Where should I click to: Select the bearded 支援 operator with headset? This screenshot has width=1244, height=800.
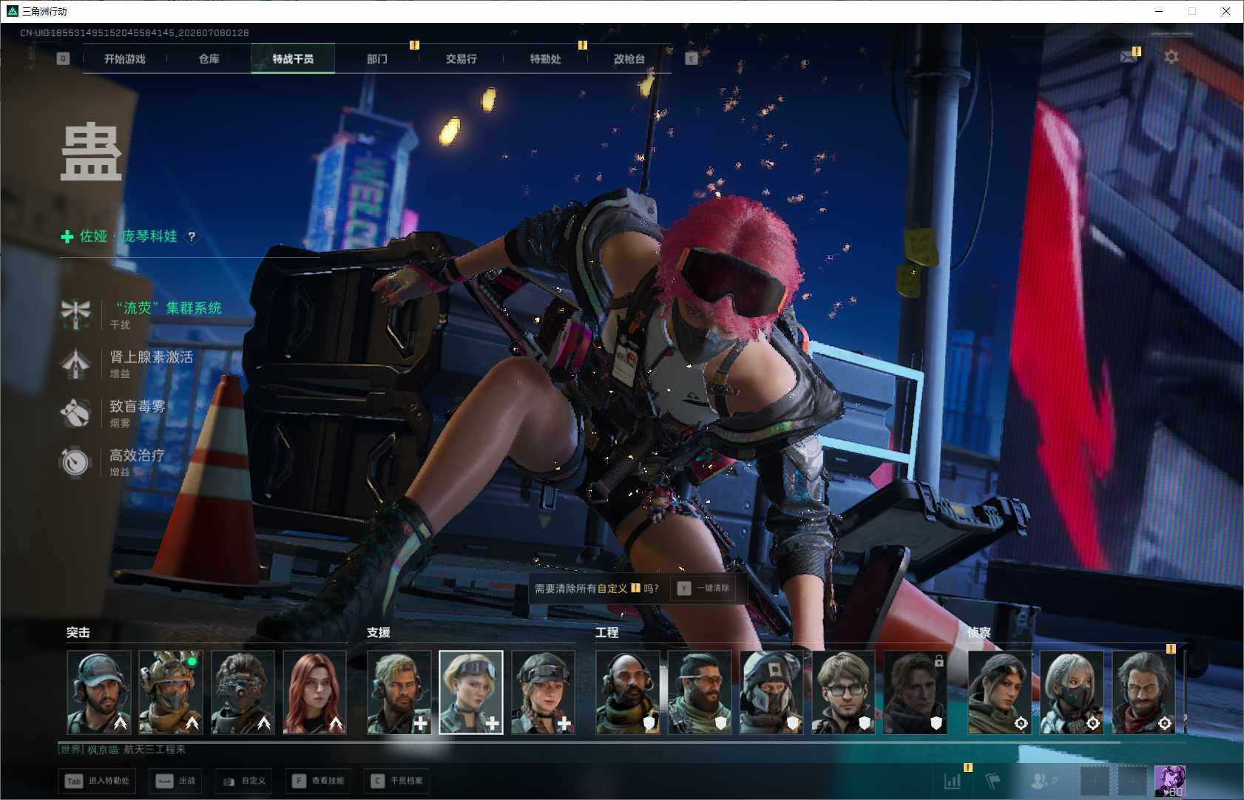point(399,693)
